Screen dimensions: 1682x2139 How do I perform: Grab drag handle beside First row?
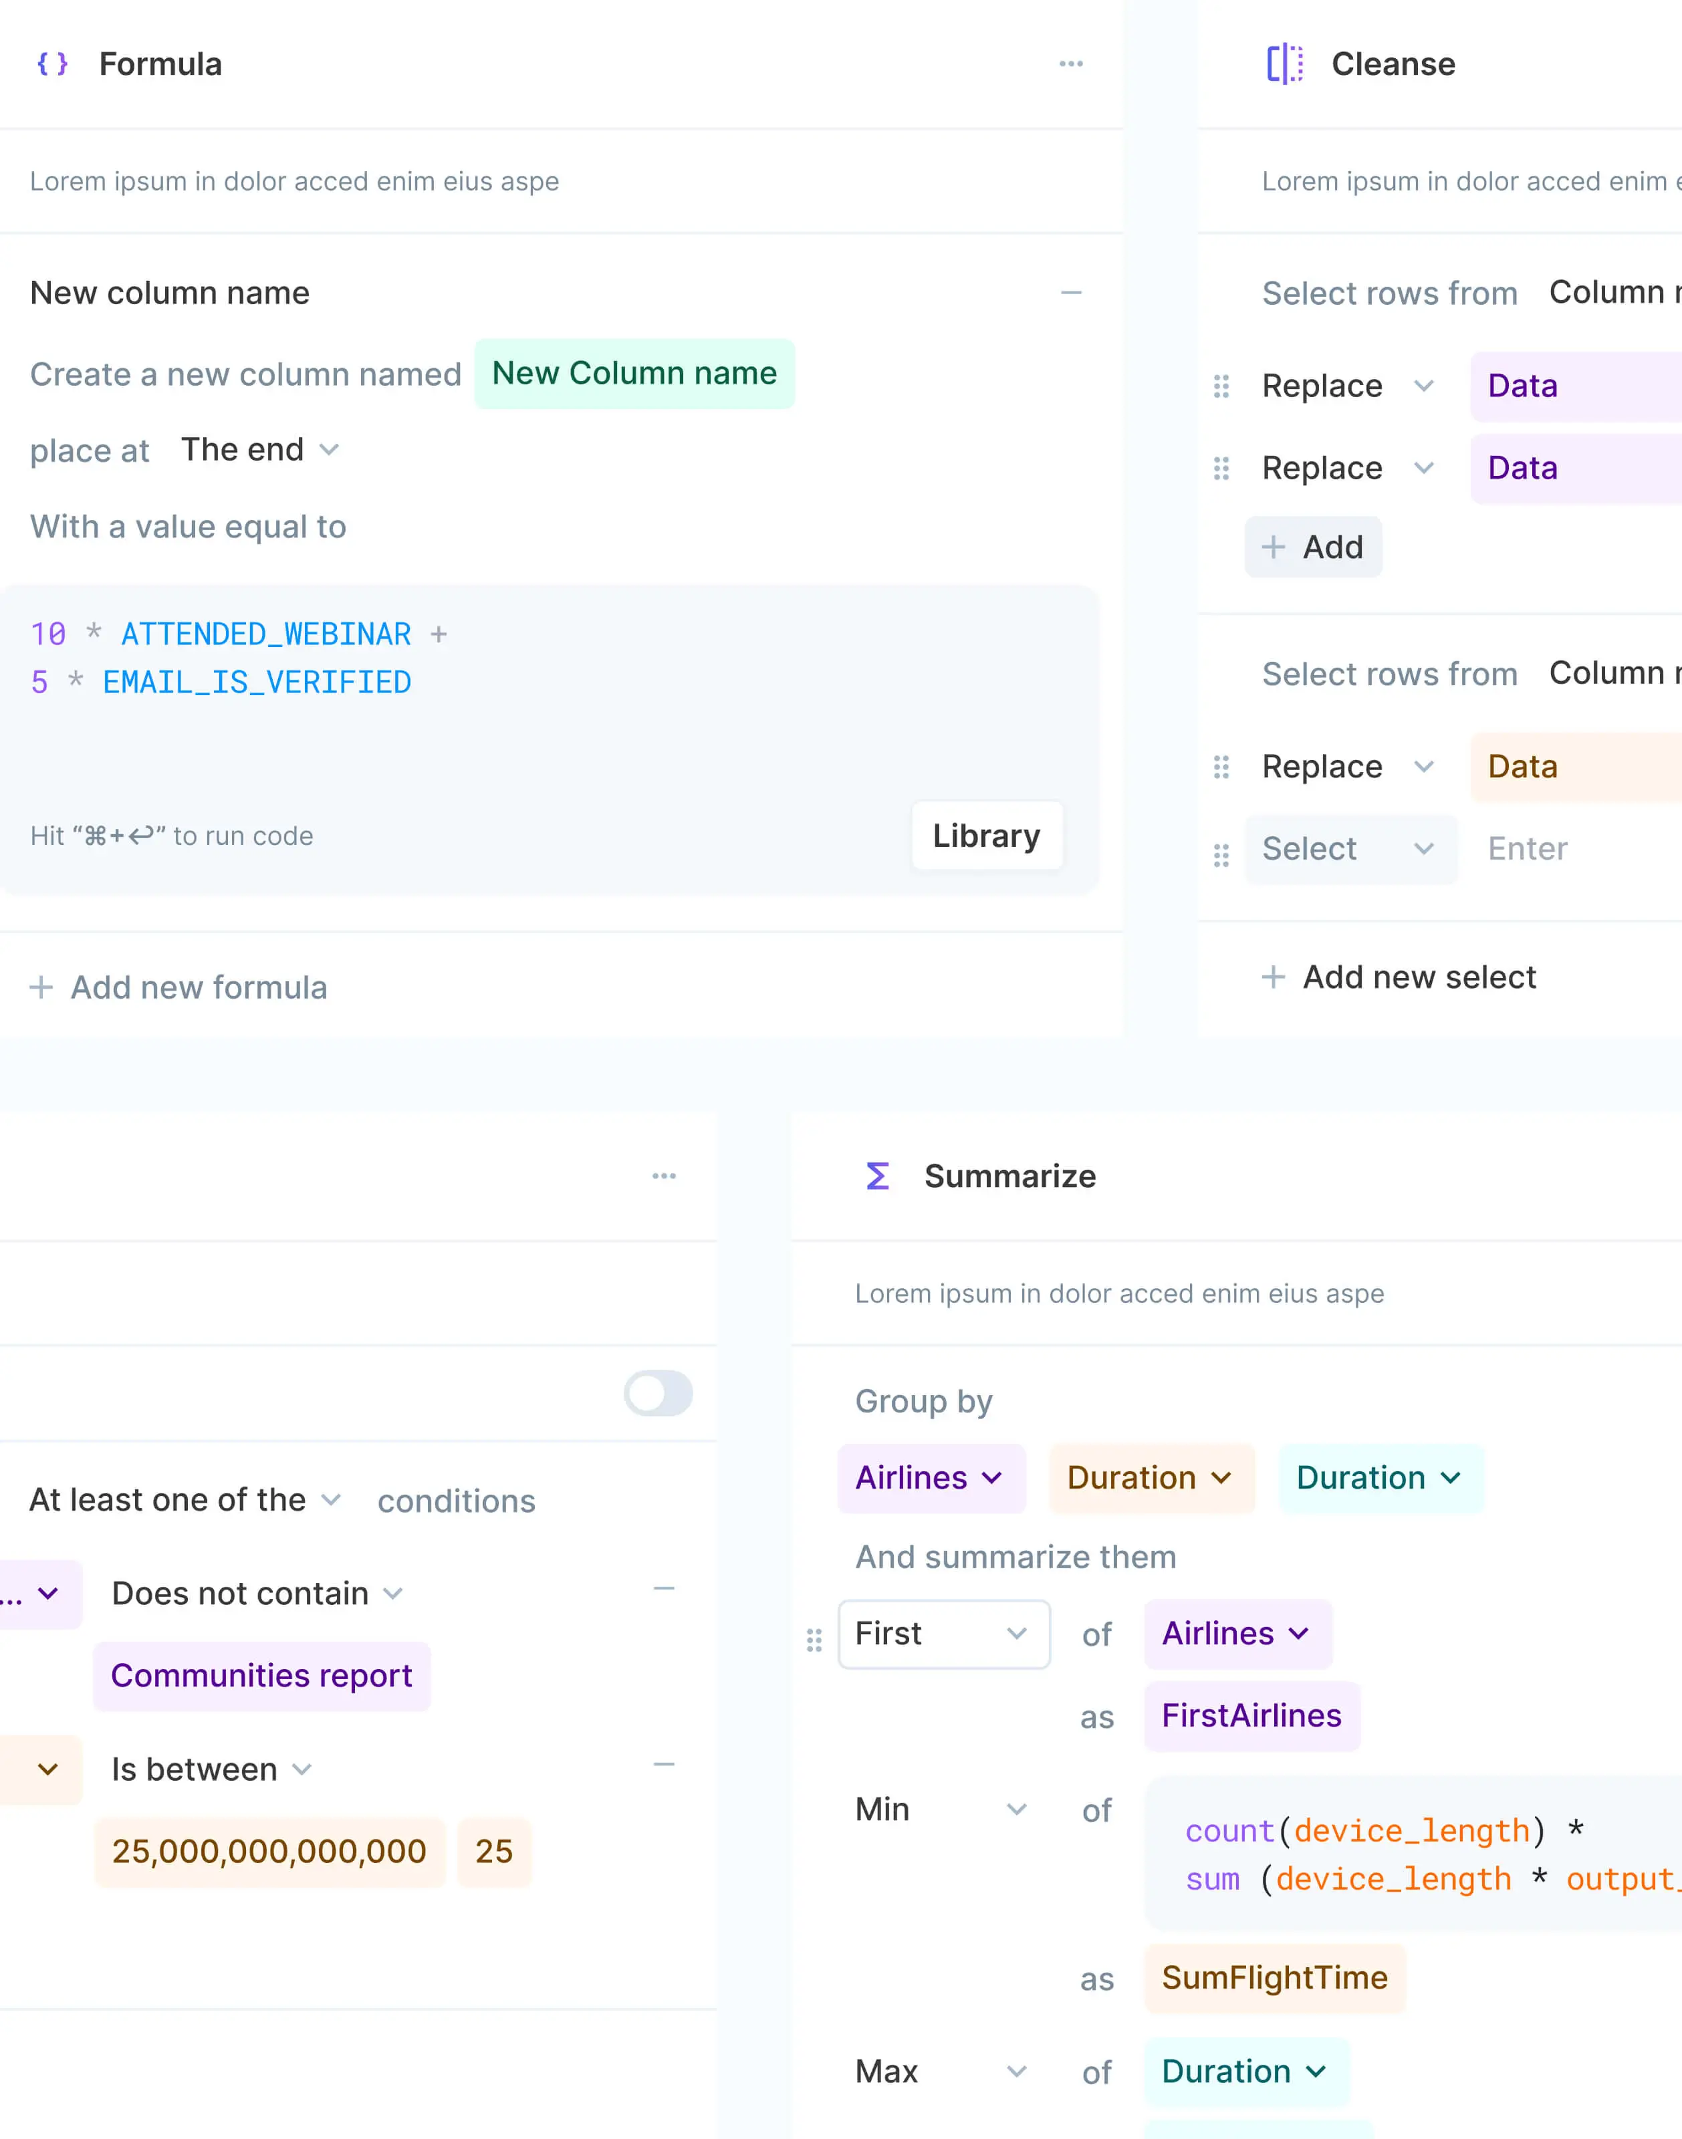pos(814,1640)
